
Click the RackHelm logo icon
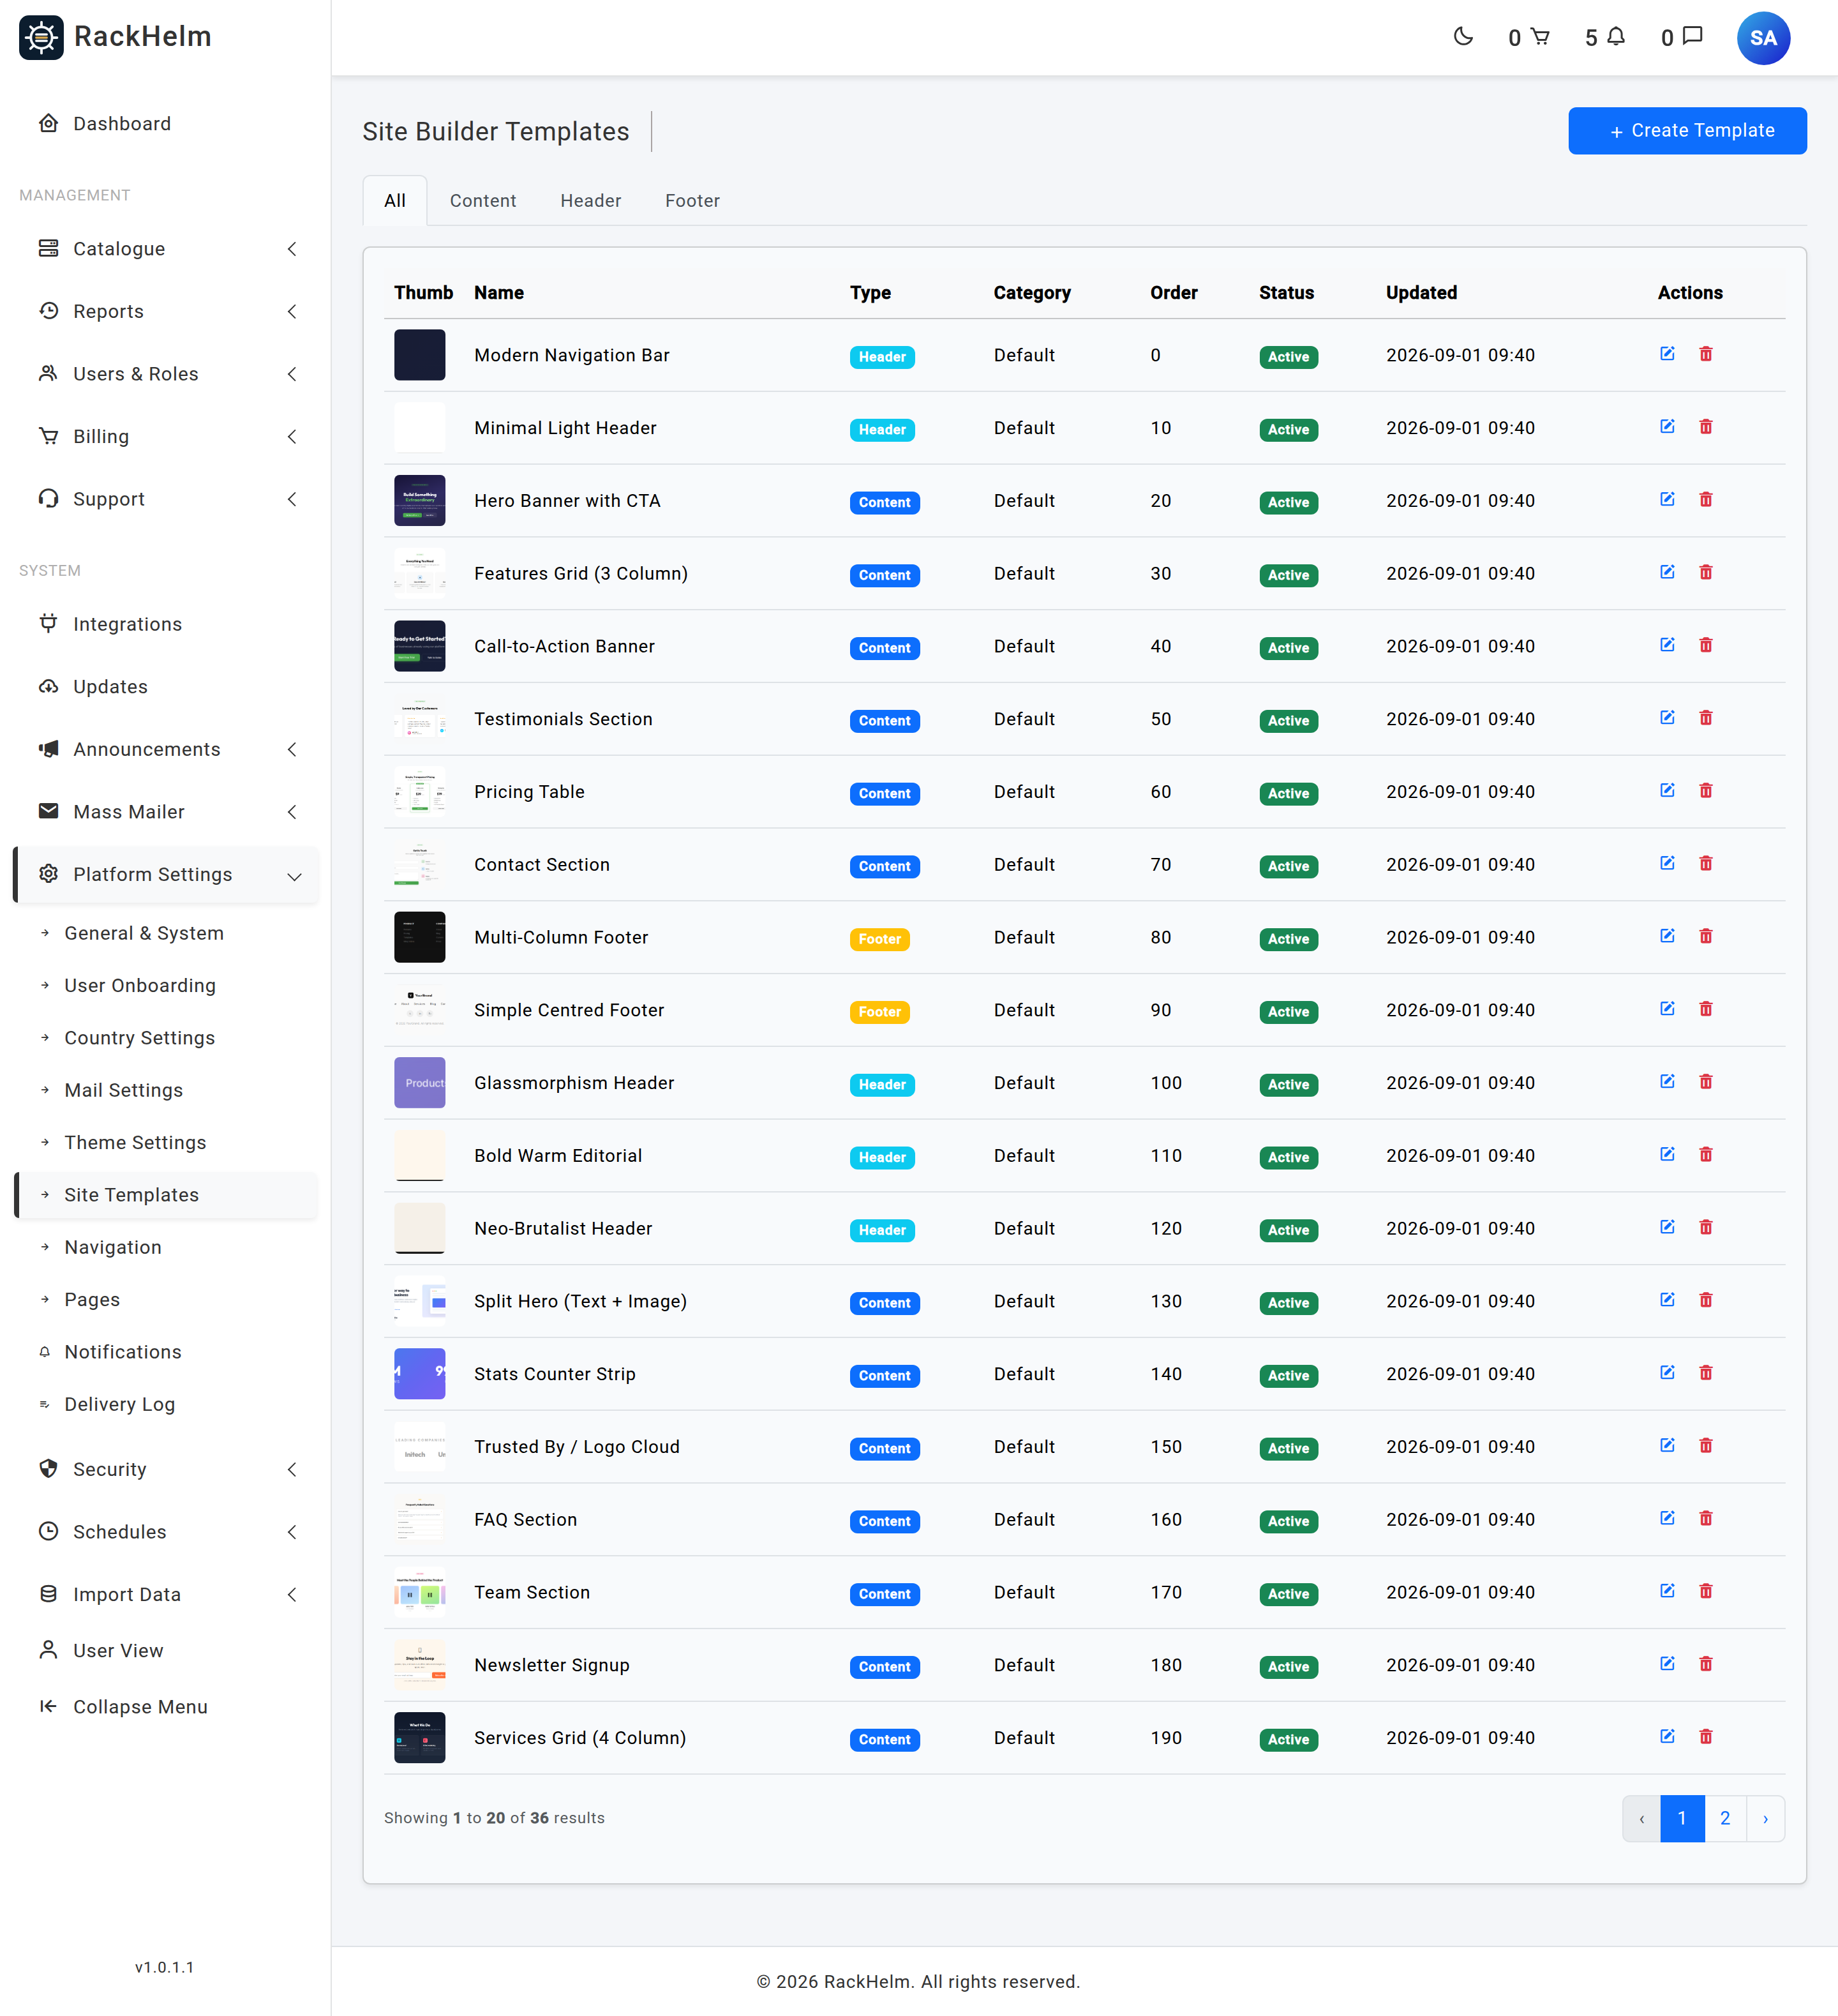[41, 37]
